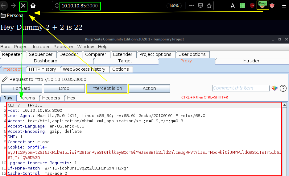Open the Help menu
This screenshot has width=289, height=176.
pyautogui.click(x=103, y=47)
